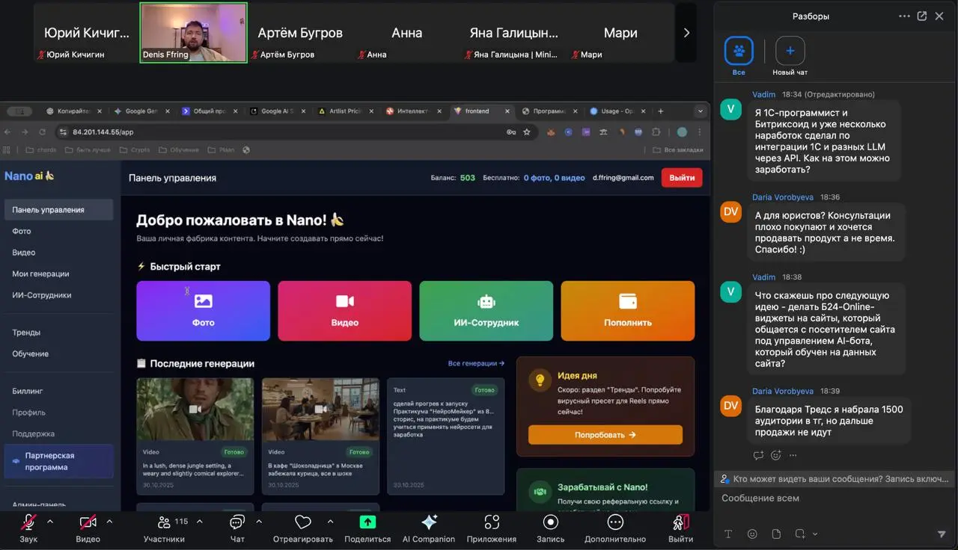Viewport: 958px width, 550px height.
Task: Open the browser tab search dropdown
Action: coord(701,111)
